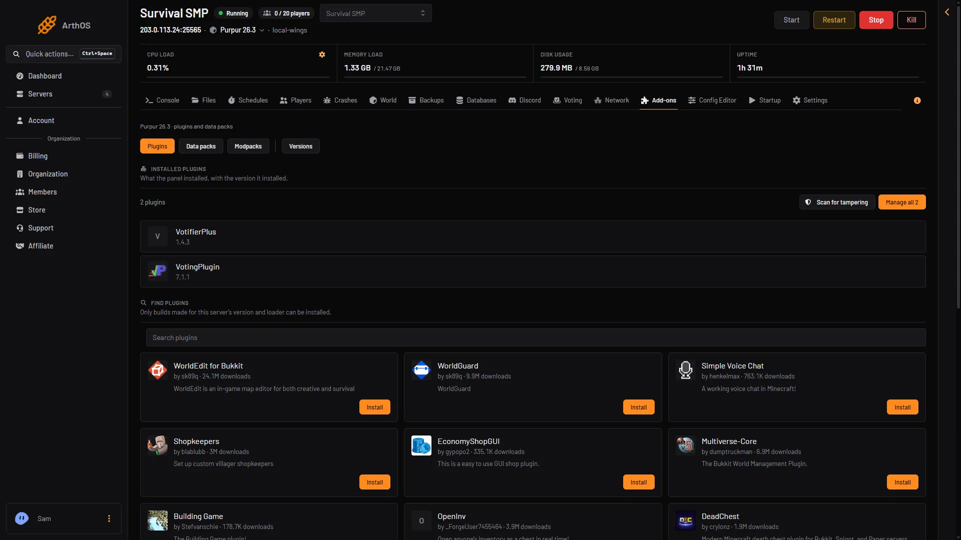Screen dimensions: 961x540
Task: Open Dashboard in the sidebar
Action: 64,76
